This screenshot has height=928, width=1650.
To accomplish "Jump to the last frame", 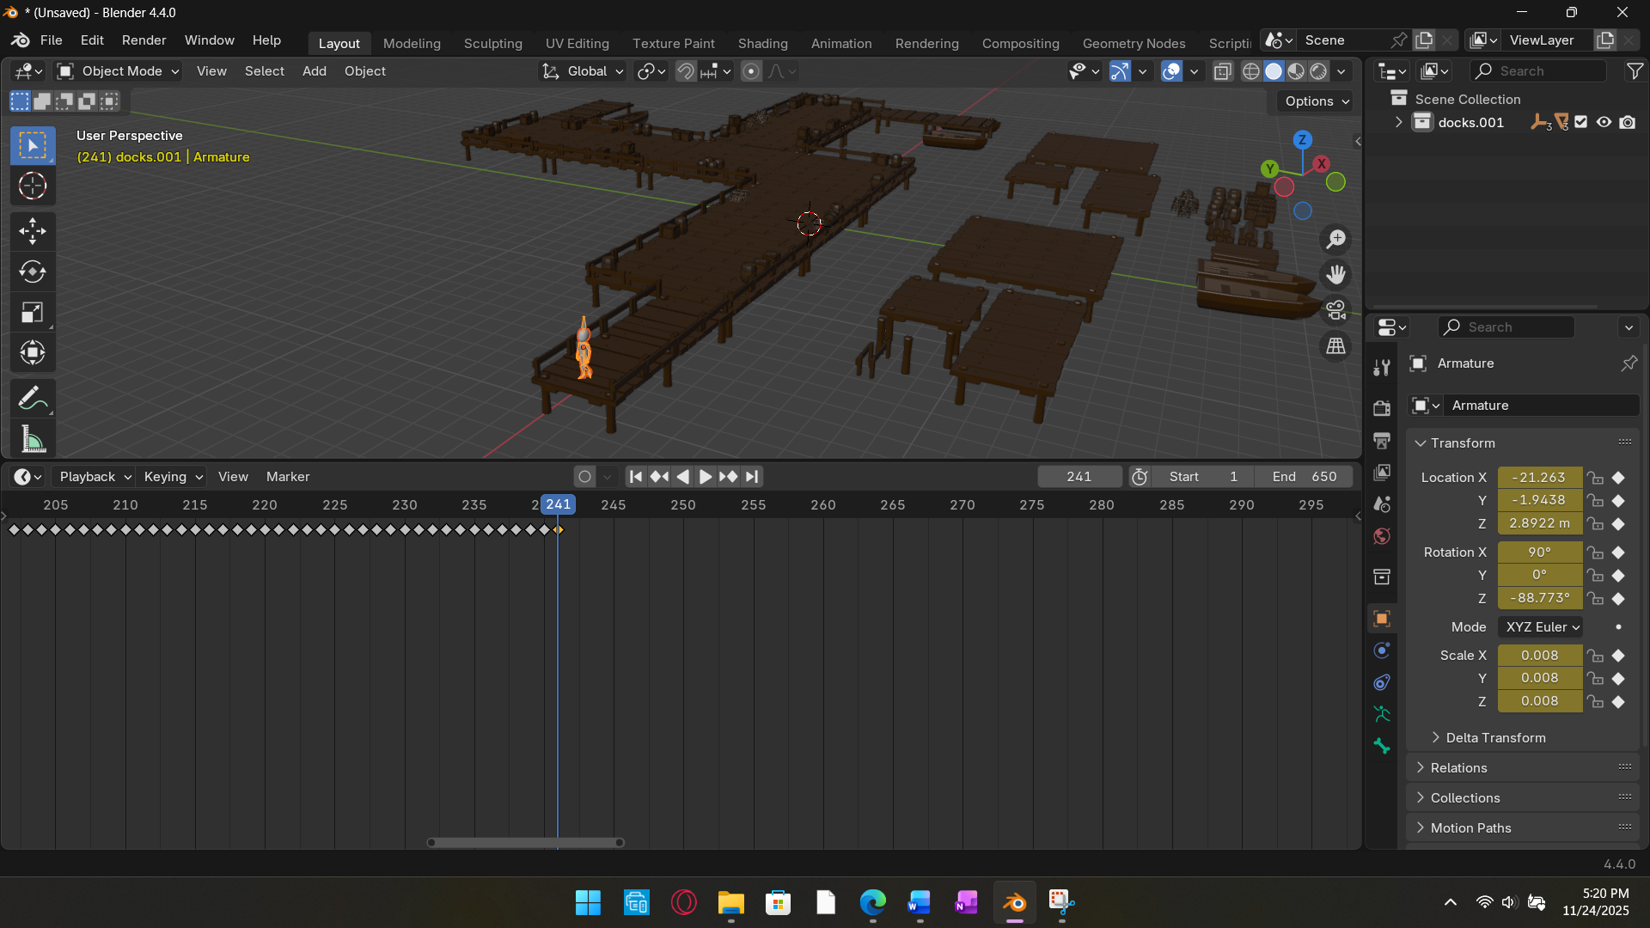I will (x=752, y=477).
